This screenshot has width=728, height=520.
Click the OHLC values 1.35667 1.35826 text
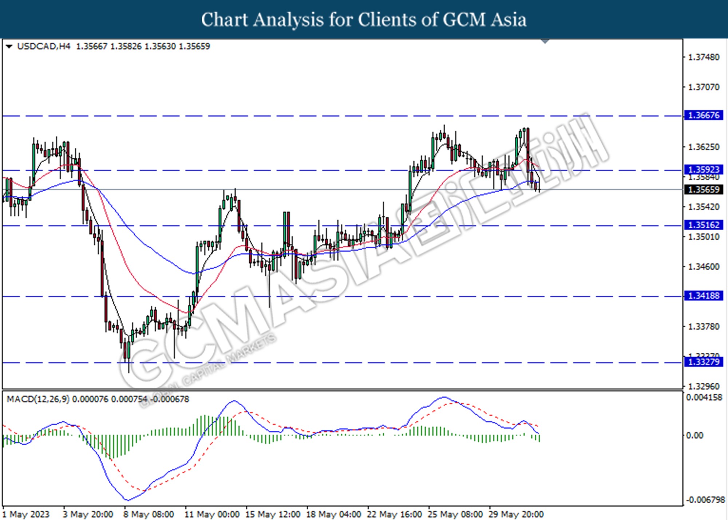coord(108,46)
